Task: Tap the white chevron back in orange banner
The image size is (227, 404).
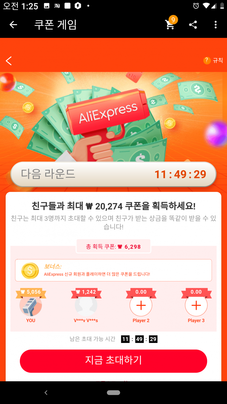Action: point(9,61)
